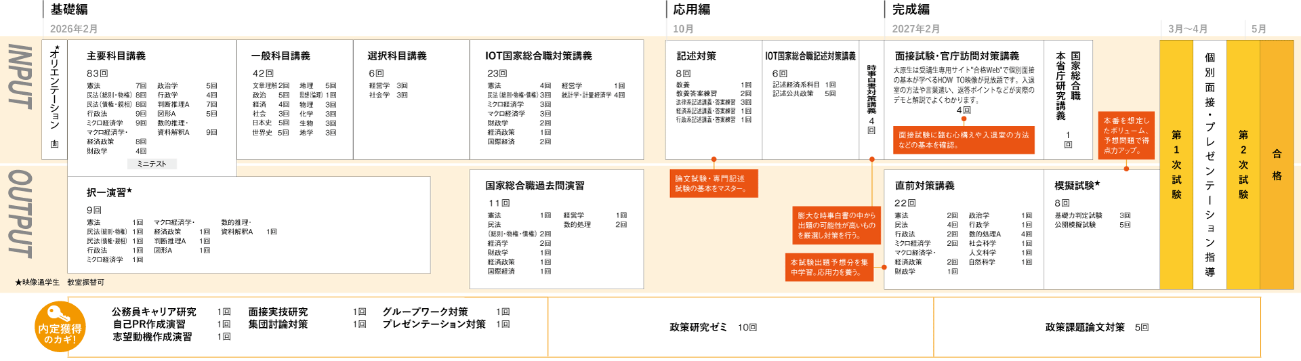
Task: Select the 一般科目講義 42回 block
Action: point(294,102)
